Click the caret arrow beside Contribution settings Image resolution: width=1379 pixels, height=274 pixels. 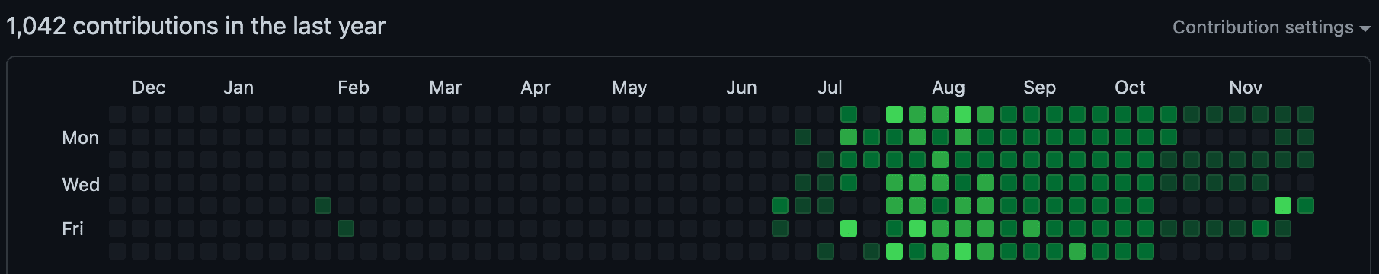tap(1365, 28)
